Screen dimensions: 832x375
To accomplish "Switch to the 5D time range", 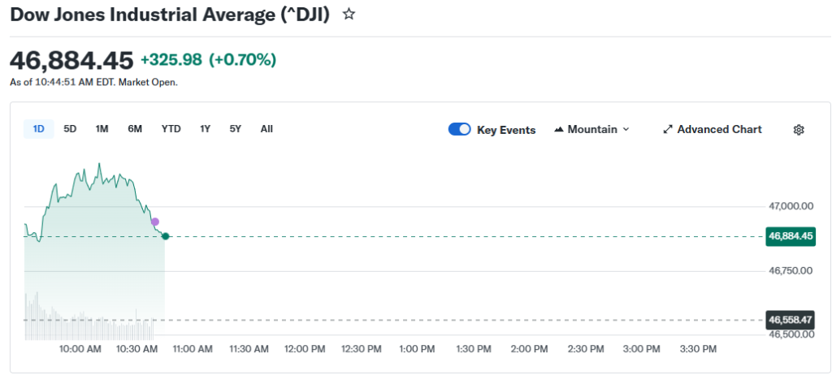I will 70,129.
